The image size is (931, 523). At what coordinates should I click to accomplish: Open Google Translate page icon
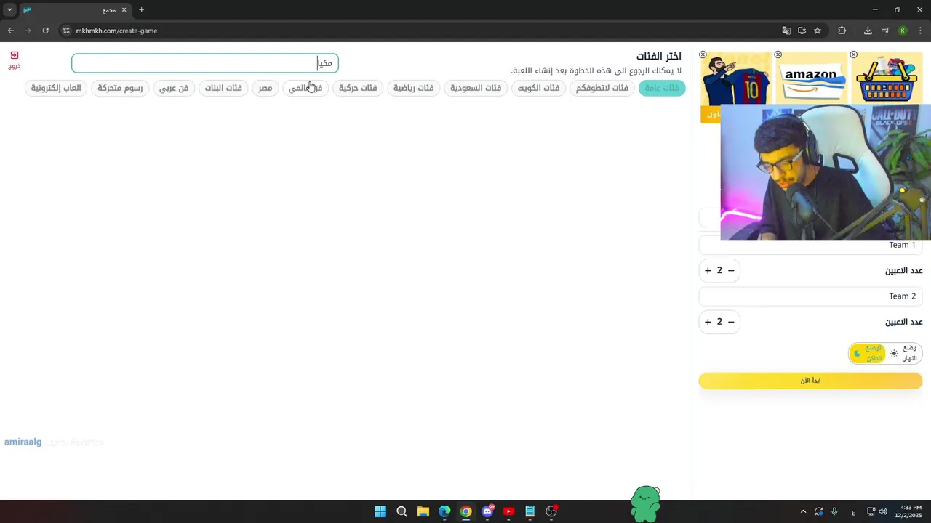[x=786, y=31]
